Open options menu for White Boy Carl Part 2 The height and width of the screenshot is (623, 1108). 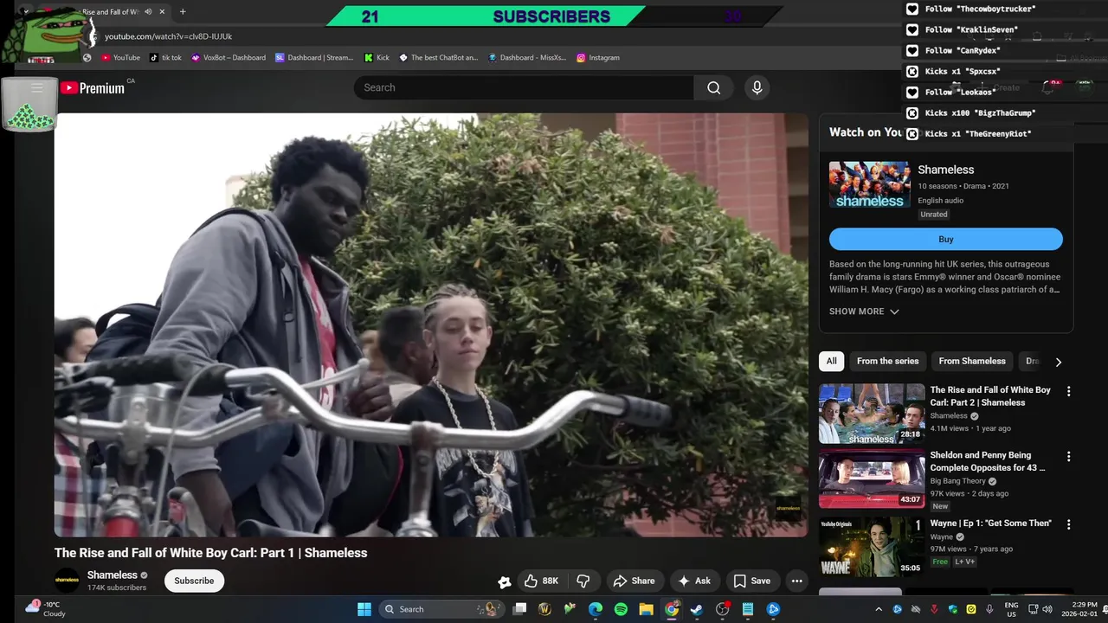(1068, 391)
